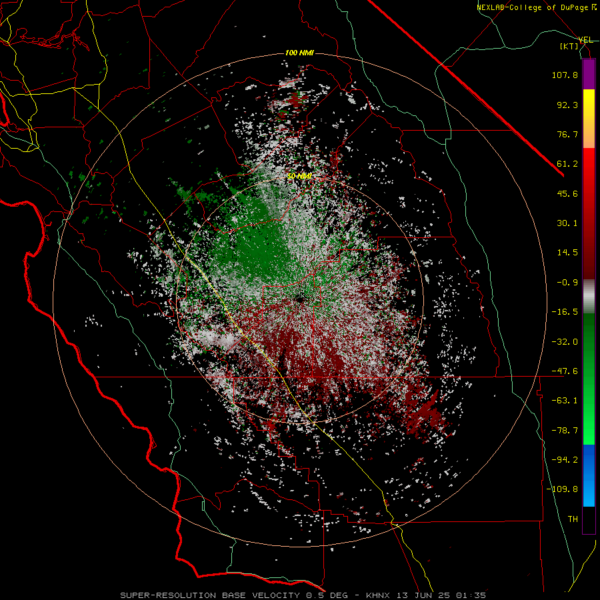
Task: Click the -63.1 velocity scale value
Action: point(565,401)
